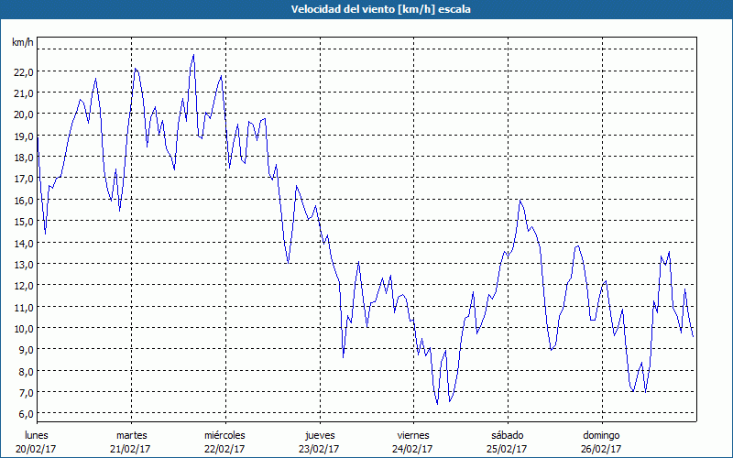Click the 'domingo' day label
The height and width of the screenshot is (458, 733).
[601, 434]
